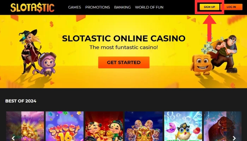Open the Sweet 16 game thumbnail
The width and height of the screenshot is (247, 141).
coord(65,126)
